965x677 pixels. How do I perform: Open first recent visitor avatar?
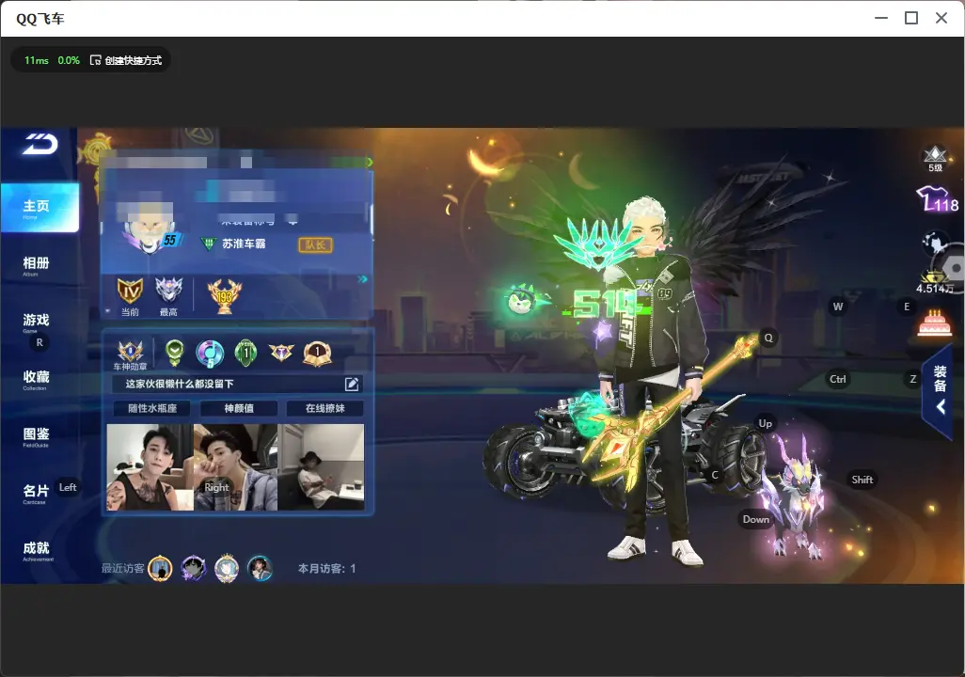coord(160,569)
